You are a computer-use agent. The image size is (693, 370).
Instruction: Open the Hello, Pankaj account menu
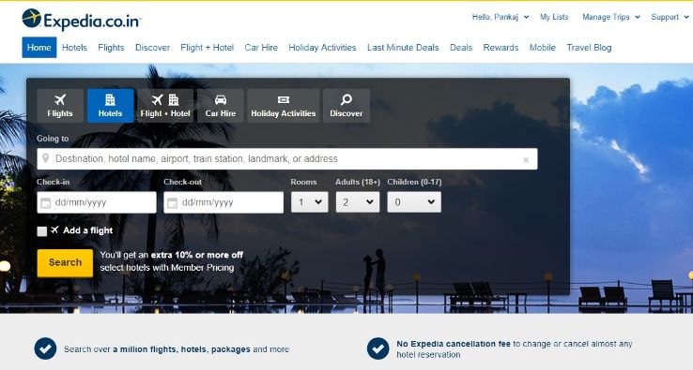coord(500,17)
